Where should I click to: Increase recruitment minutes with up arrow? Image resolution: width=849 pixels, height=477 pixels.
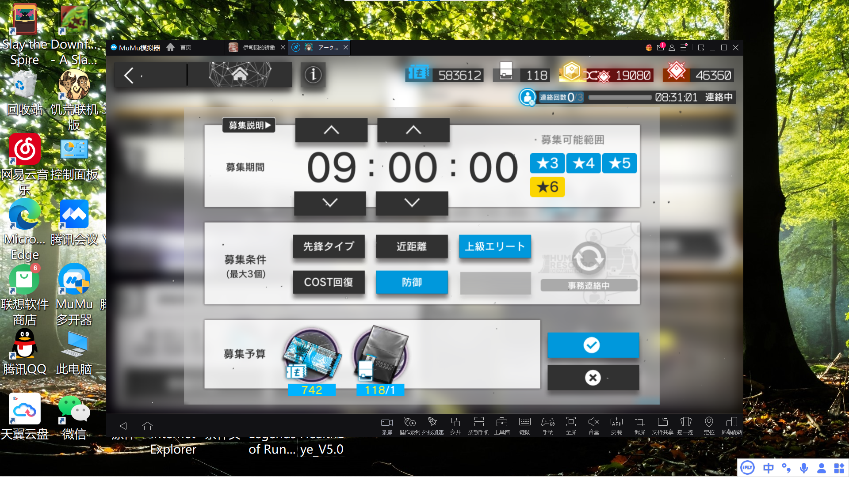coord(413,130)
